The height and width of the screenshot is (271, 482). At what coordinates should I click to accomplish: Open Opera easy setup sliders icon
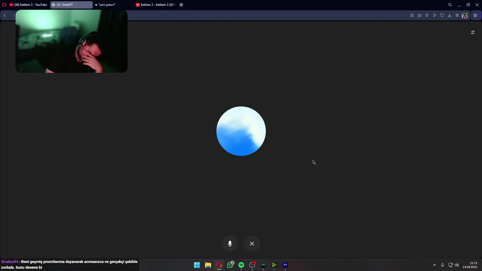point(457,15)
